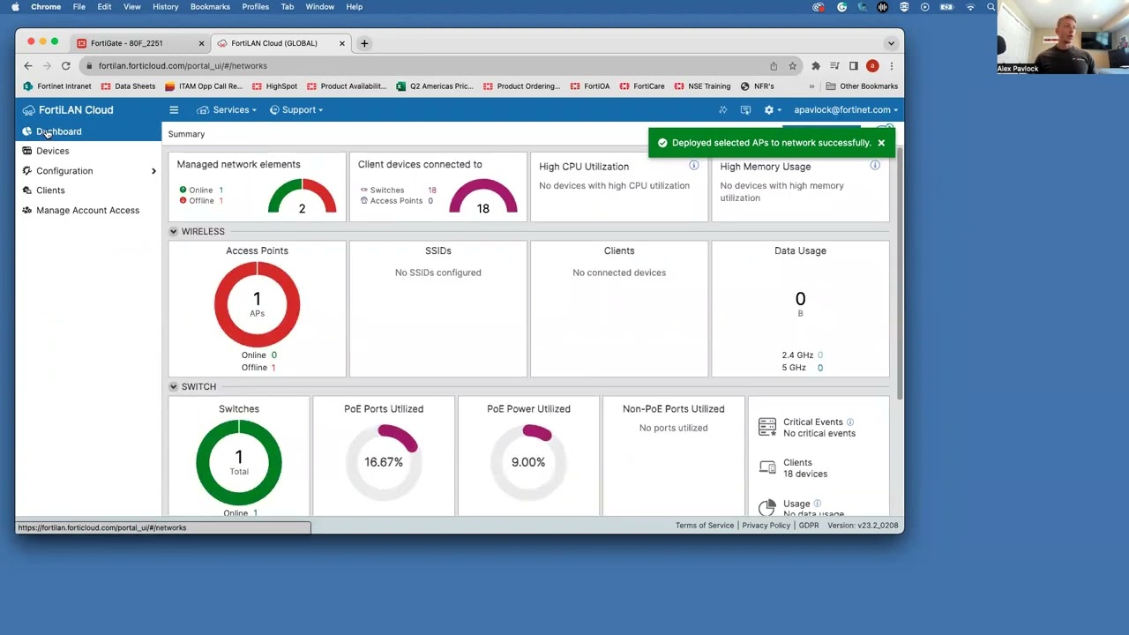Click the browser back arrow
The image size is (1129, 635).
pos(28,66)
